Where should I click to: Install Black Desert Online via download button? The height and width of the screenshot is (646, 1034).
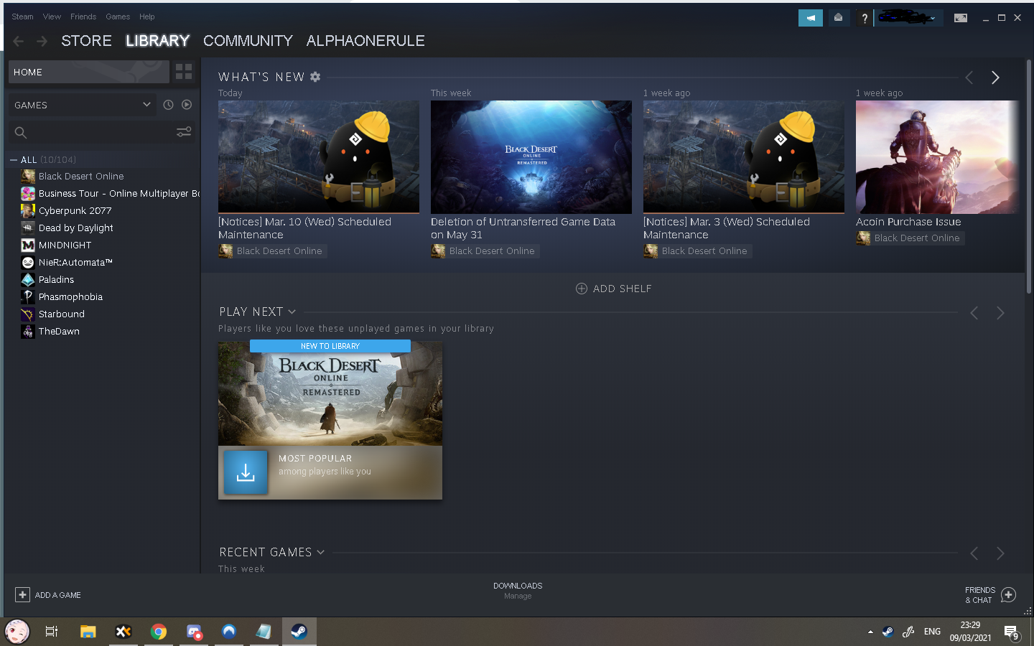point(246,472)
